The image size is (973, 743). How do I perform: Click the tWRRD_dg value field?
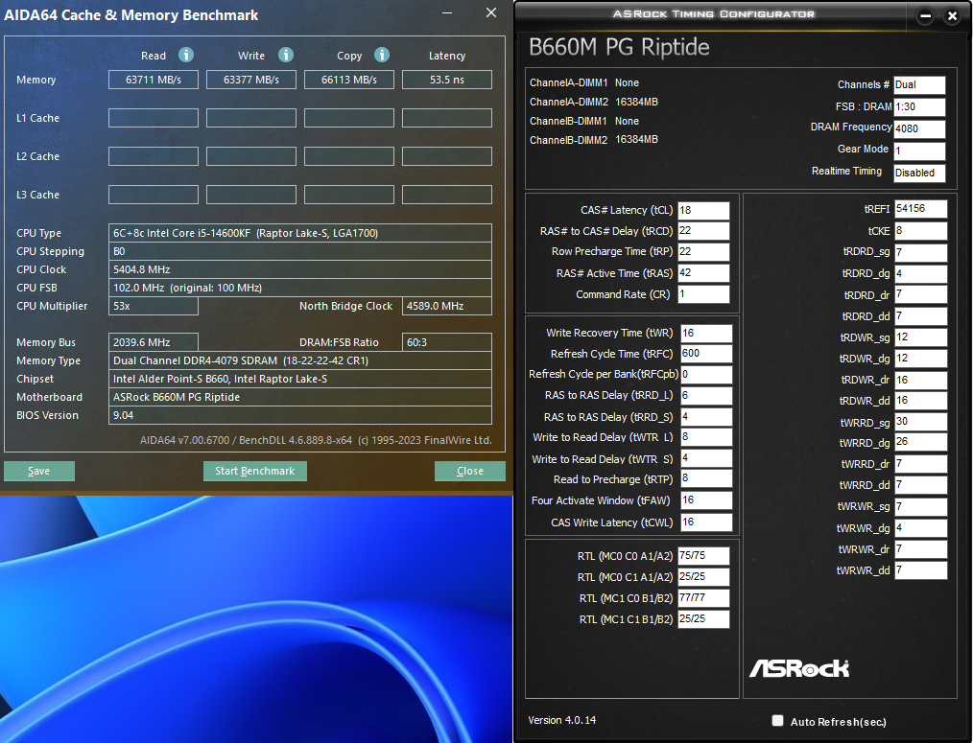pyautogui.click(x=920, y=442)
